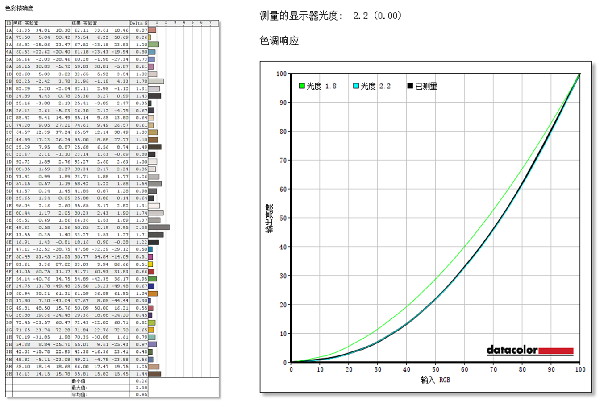Click the 50 tick on the horizontal axis

coord(435,369)
